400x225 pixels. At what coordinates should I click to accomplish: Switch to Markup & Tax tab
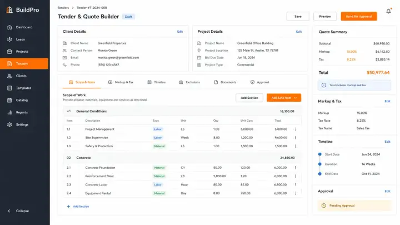pos(121,82)
